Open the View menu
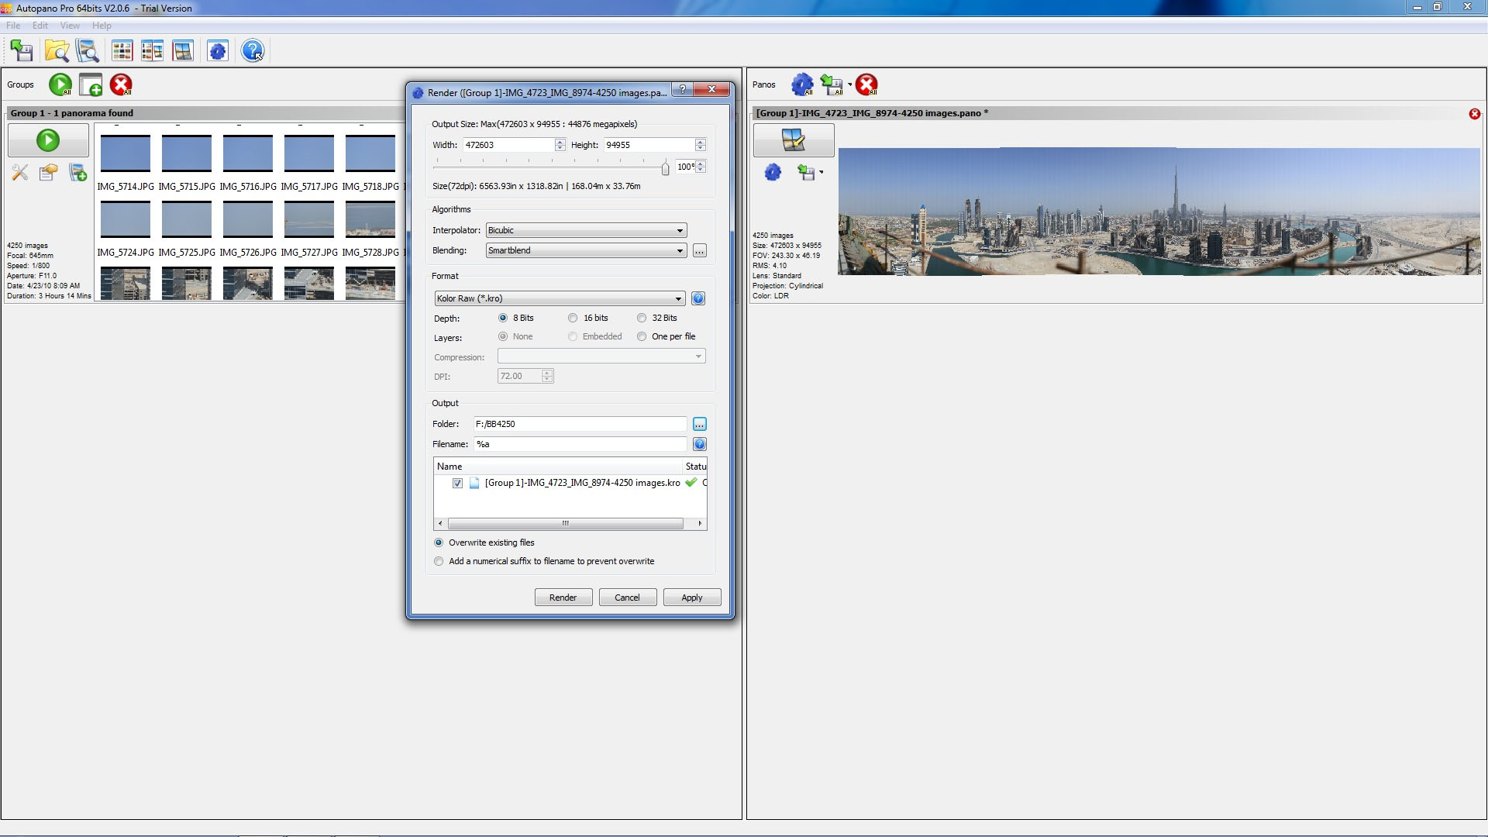The width and height of the screenshot is (1488, 837). (70, 26)
